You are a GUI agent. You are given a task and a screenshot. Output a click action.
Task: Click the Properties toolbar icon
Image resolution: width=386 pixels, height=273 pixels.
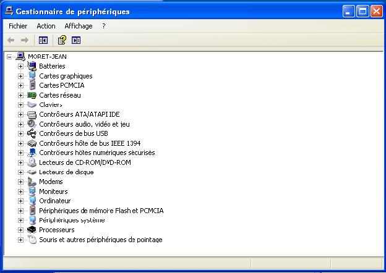coord(61,40)
